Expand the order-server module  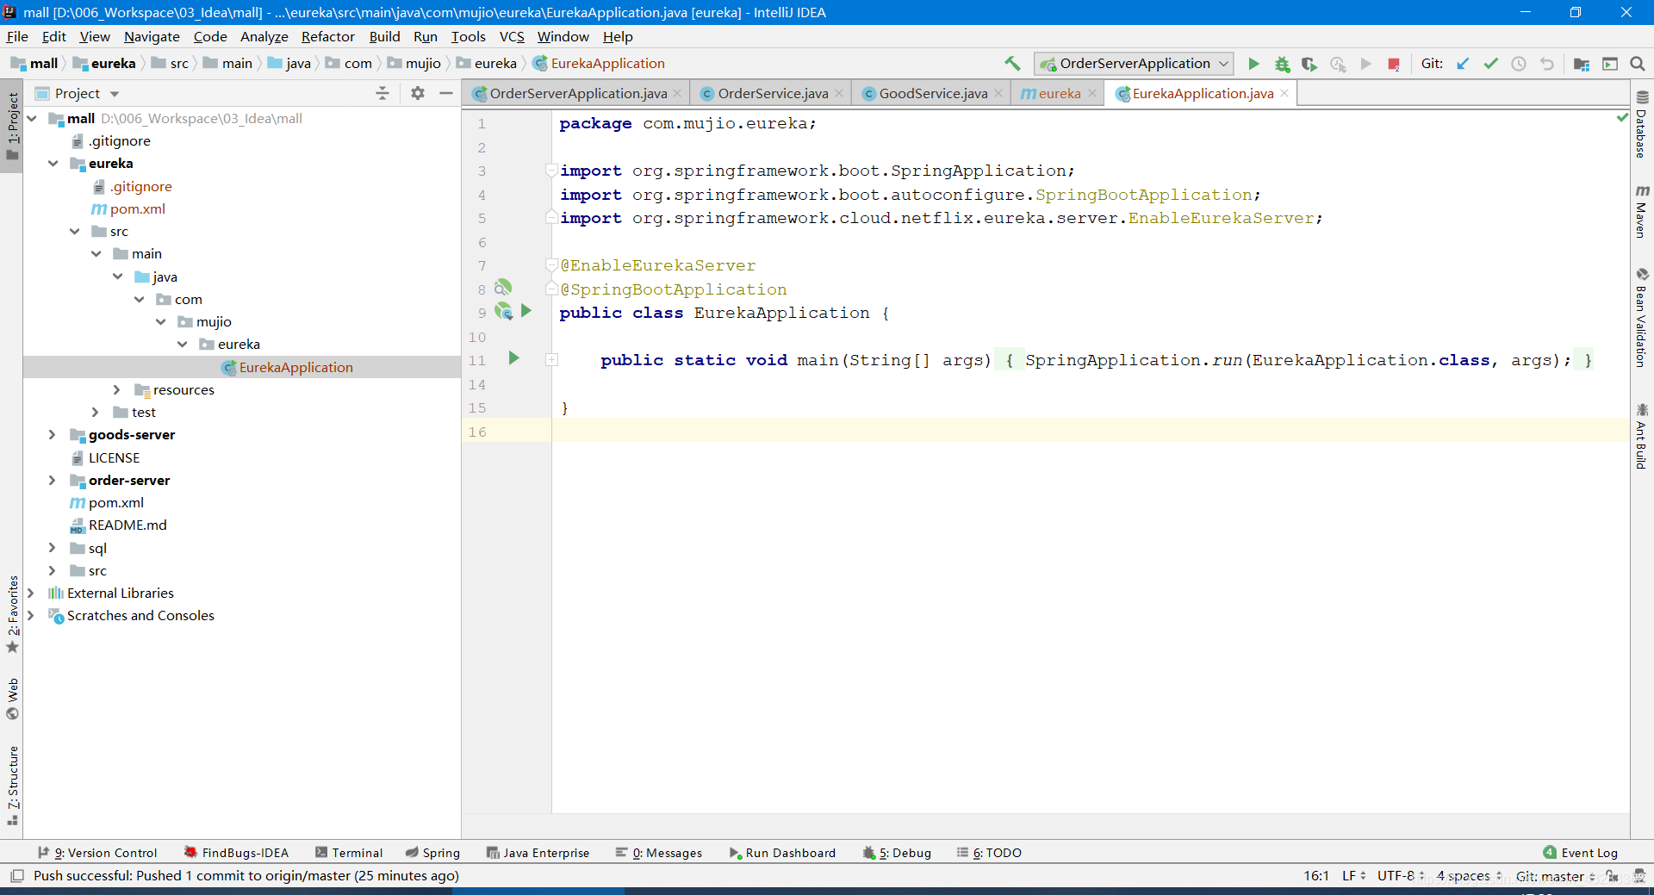[53, 480]
